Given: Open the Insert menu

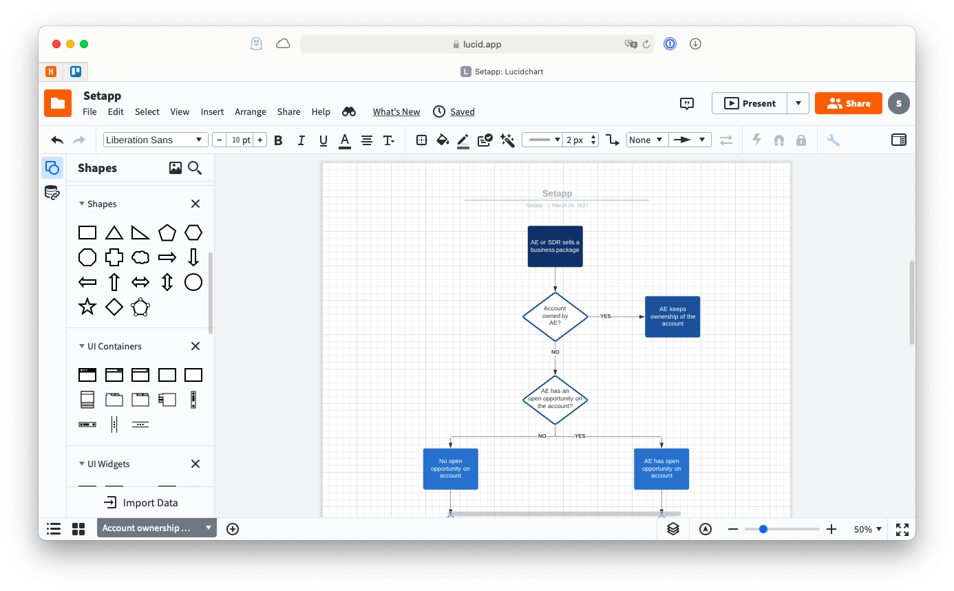Looking at the screenshot, I should [212, 111].
